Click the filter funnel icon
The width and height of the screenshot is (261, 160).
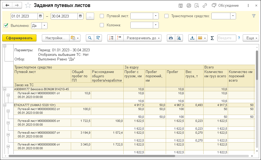pyautogui.click(x=254, y=16)
